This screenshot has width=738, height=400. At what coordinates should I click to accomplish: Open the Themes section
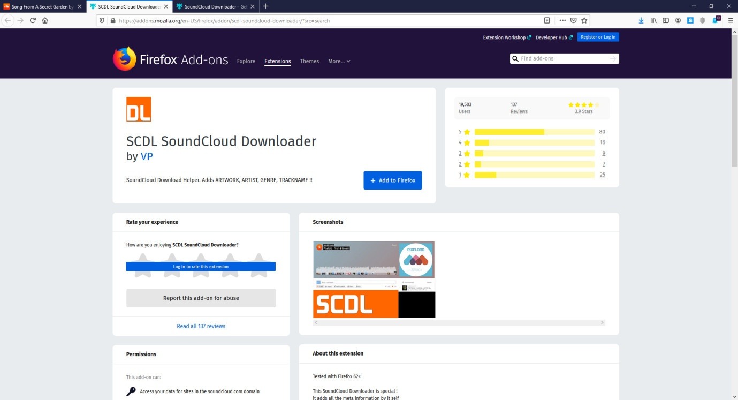309,61
